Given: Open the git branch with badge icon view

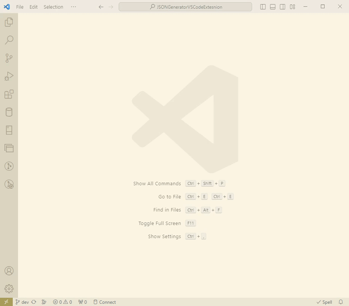Looking at the screenshot, I should click(x=9, y=184).
